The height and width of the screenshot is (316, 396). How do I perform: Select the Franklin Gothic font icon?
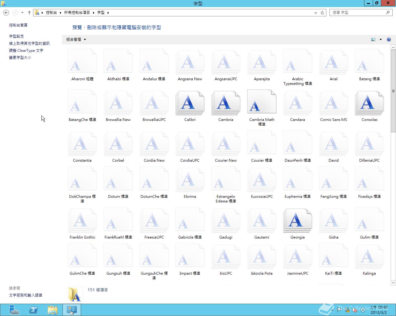click(82, 221)
